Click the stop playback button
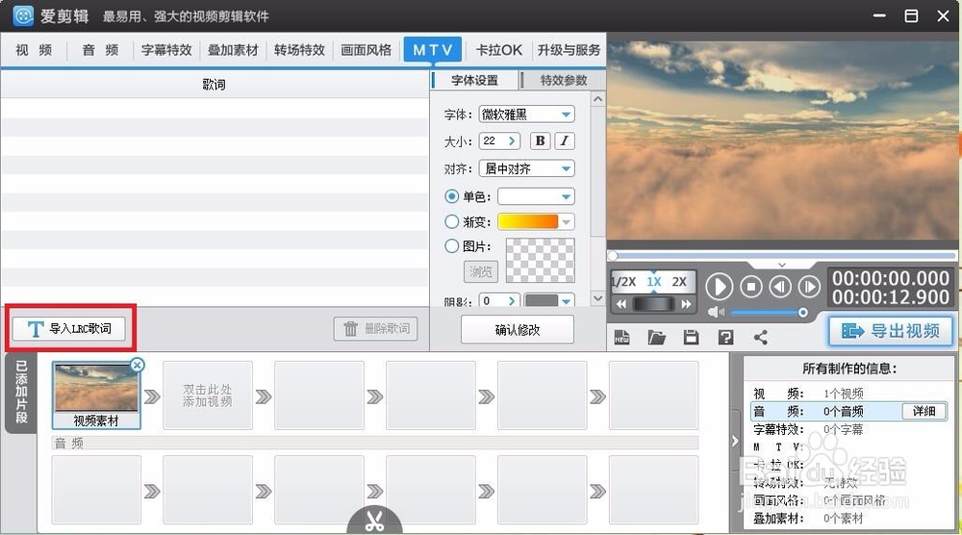This screenshot has height=535, width=962. coord(751,287)
